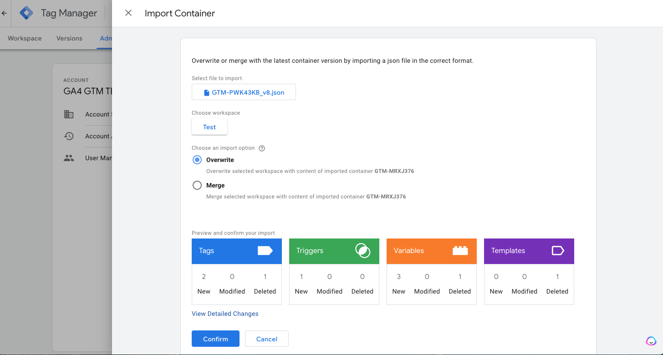Screen dimensions: 663x355
Task: Click the Triggers New count of 1
Action: (301, 276)
